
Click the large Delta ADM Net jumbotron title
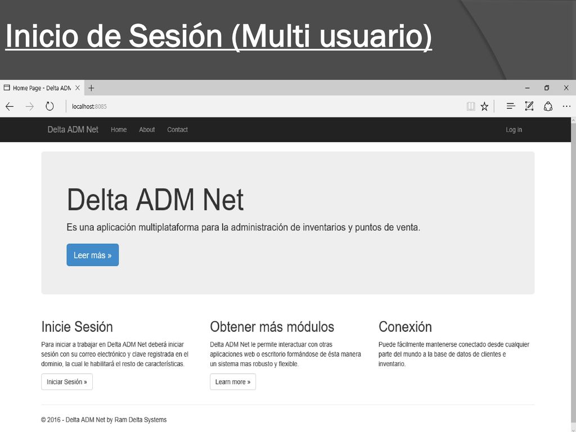(x=155, y=200)
